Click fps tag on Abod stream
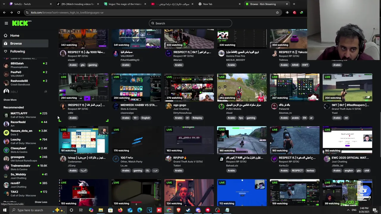 [241, 118]
